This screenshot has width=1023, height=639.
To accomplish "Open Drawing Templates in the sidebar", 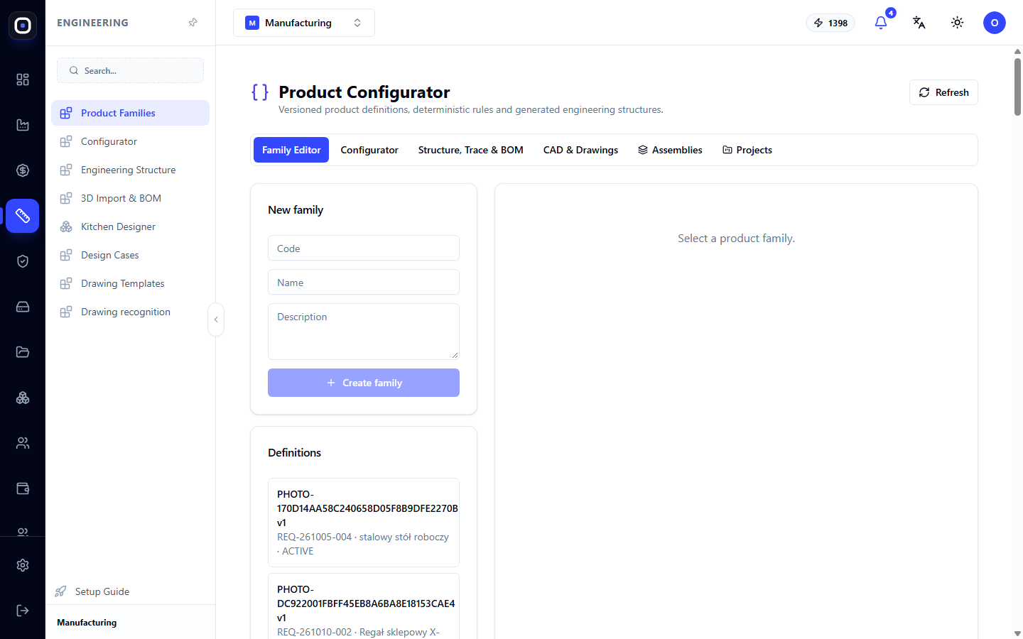I will pos(130,283).
